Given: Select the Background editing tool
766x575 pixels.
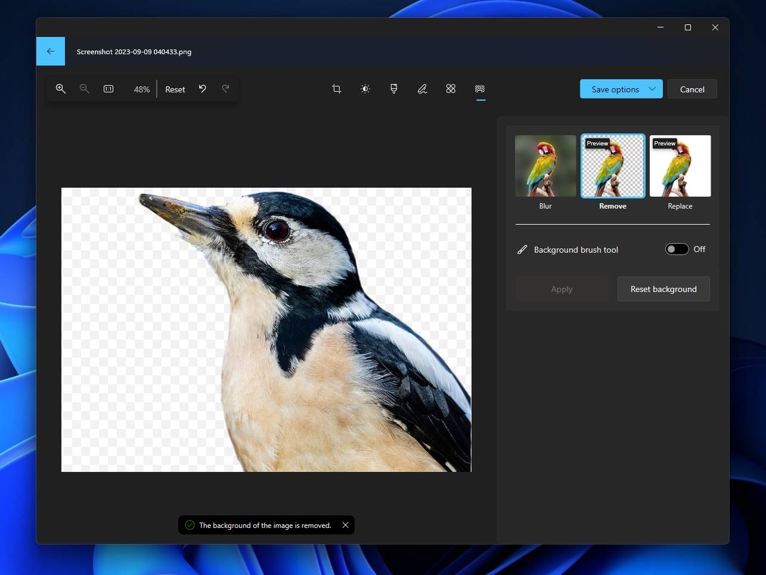Looking at the screenshot, I should [479, 88].
